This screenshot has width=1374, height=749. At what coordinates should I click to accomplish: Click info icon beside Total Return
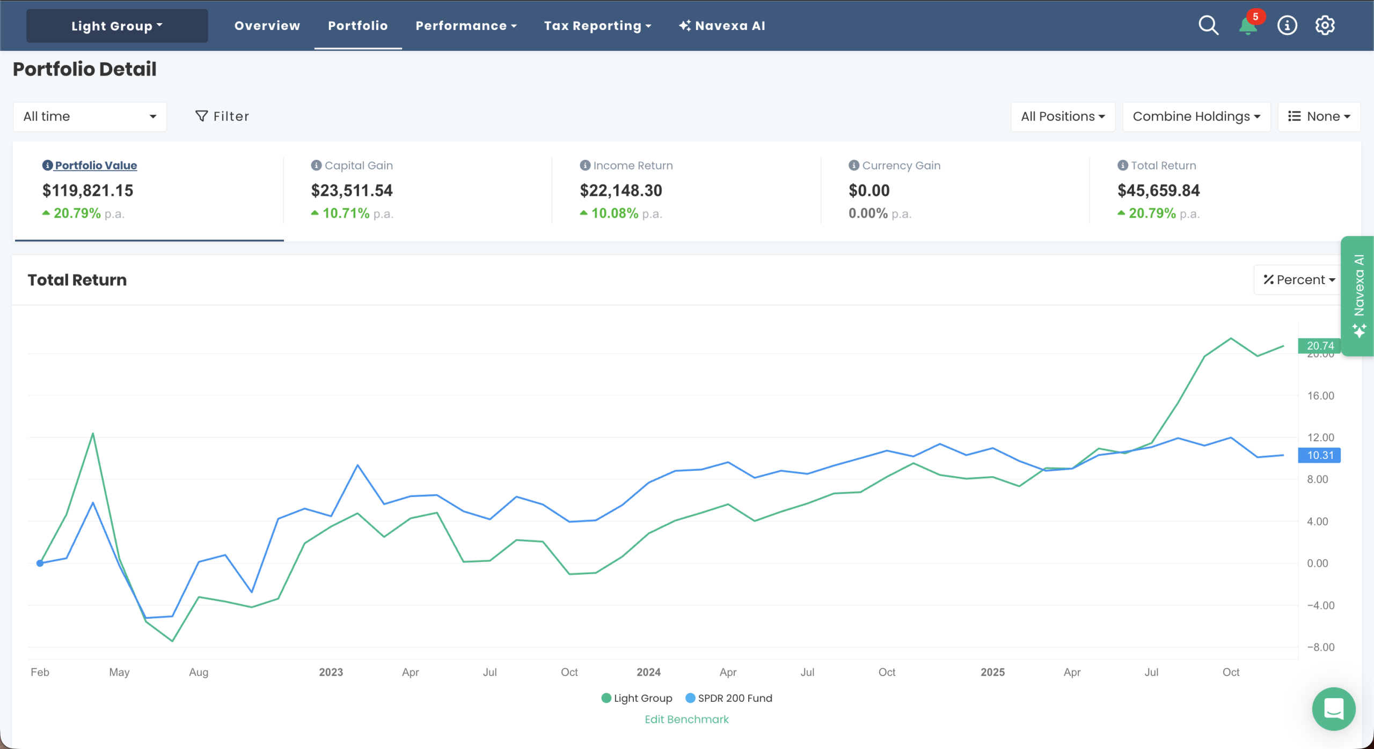pos(1122,165)
